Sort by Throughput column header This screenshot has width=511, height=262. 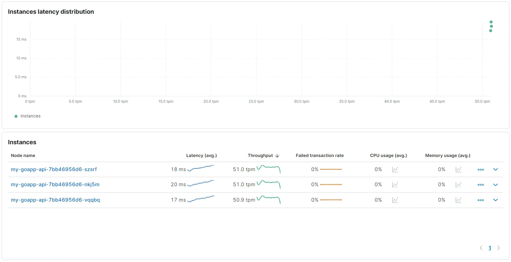click(260, 156)
